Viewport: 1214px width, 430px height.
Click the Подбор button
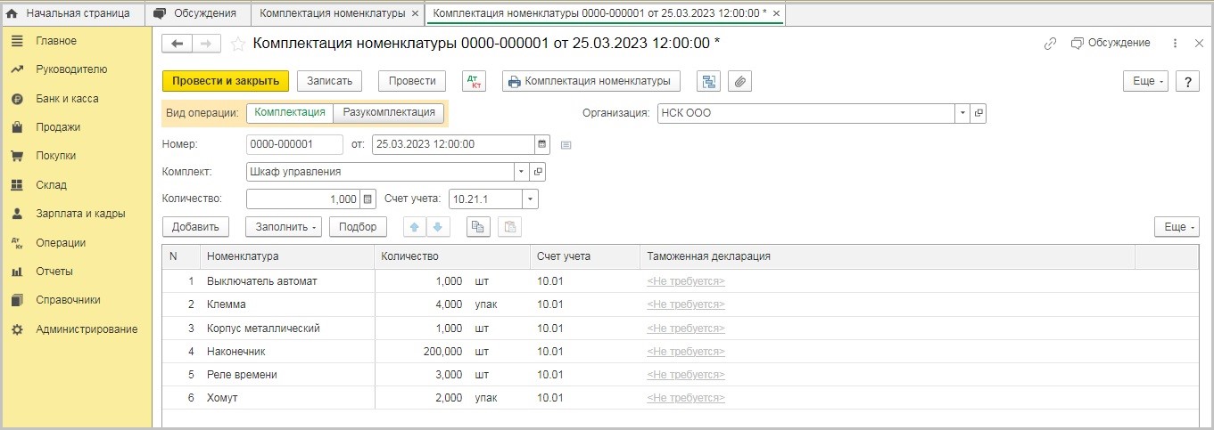click(x=359, y=227)
